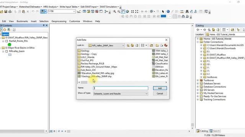Select the Layers data frame in table of contents
The image size is (245, 137).
(5, 34)
